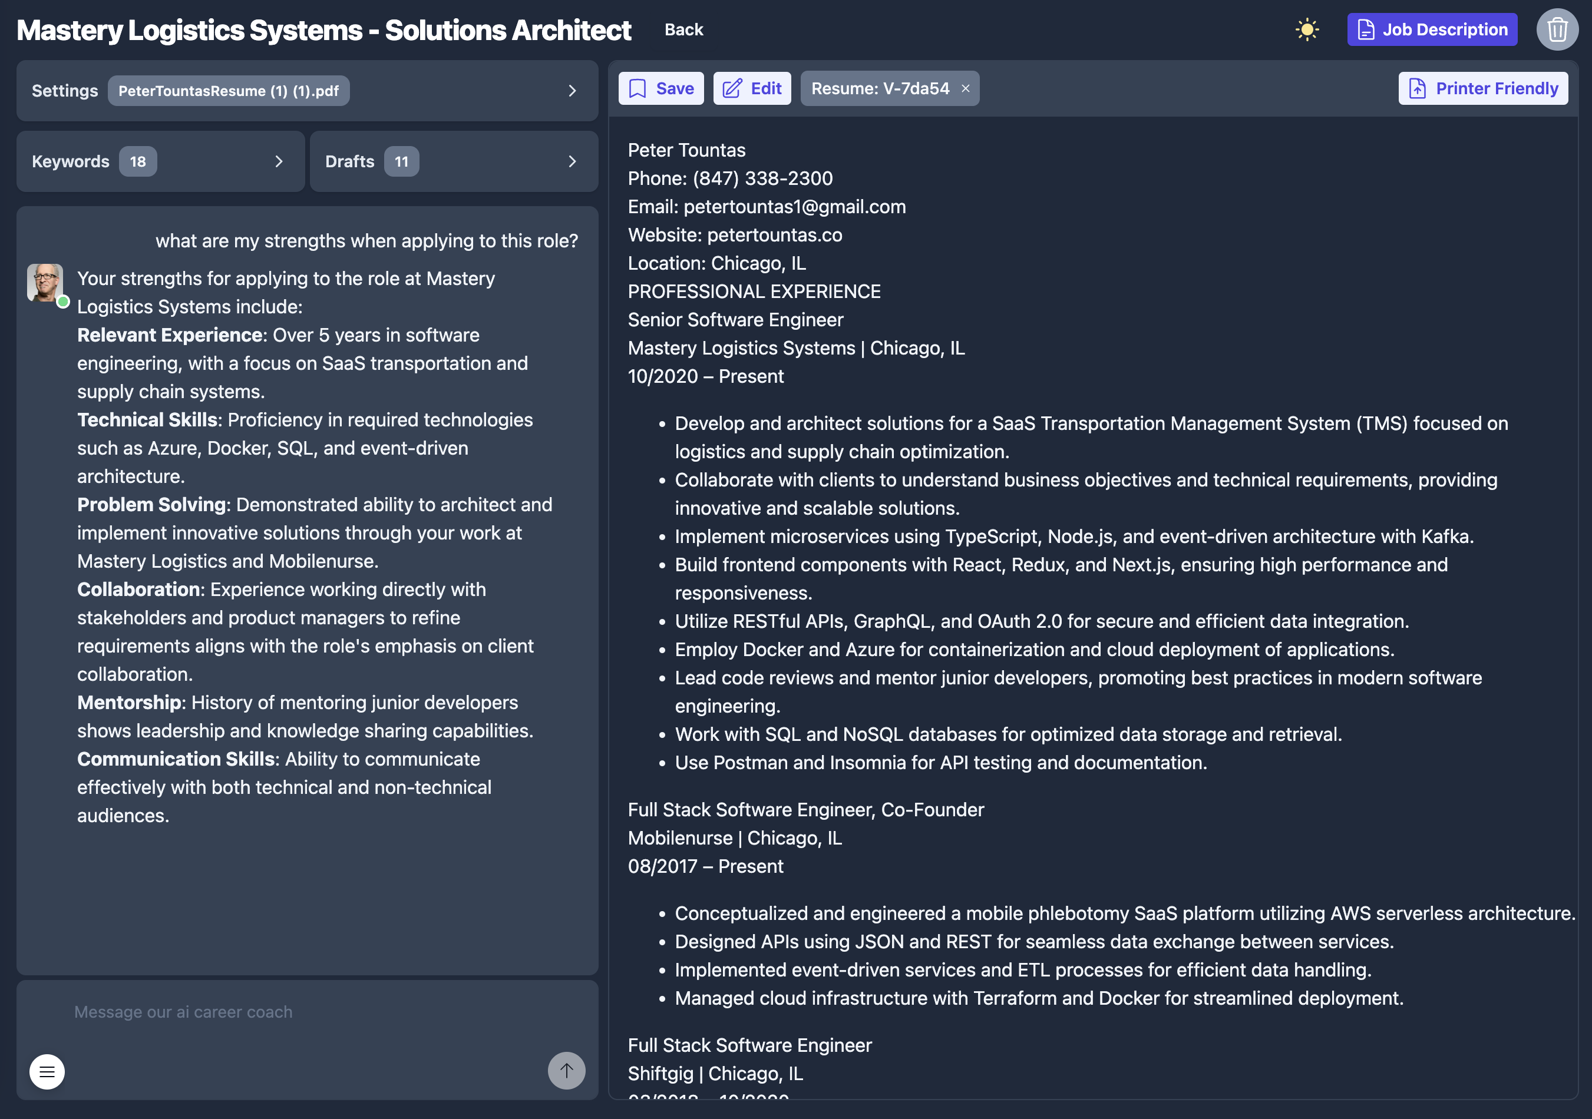Click the Printer Friendly document icon
Image resolution: width=1592 pixels, height=1119 pixels.
(1417, 89)
